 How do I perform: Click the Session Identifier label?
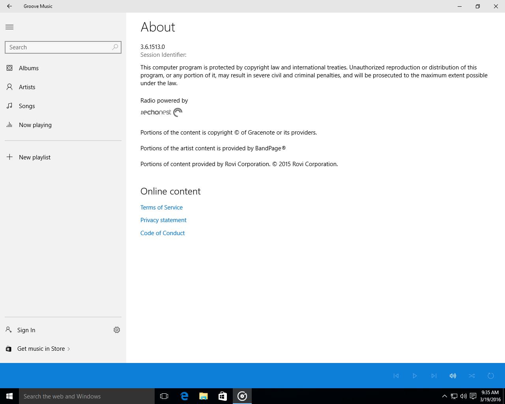pyautogui.click(x=163, y=55)
